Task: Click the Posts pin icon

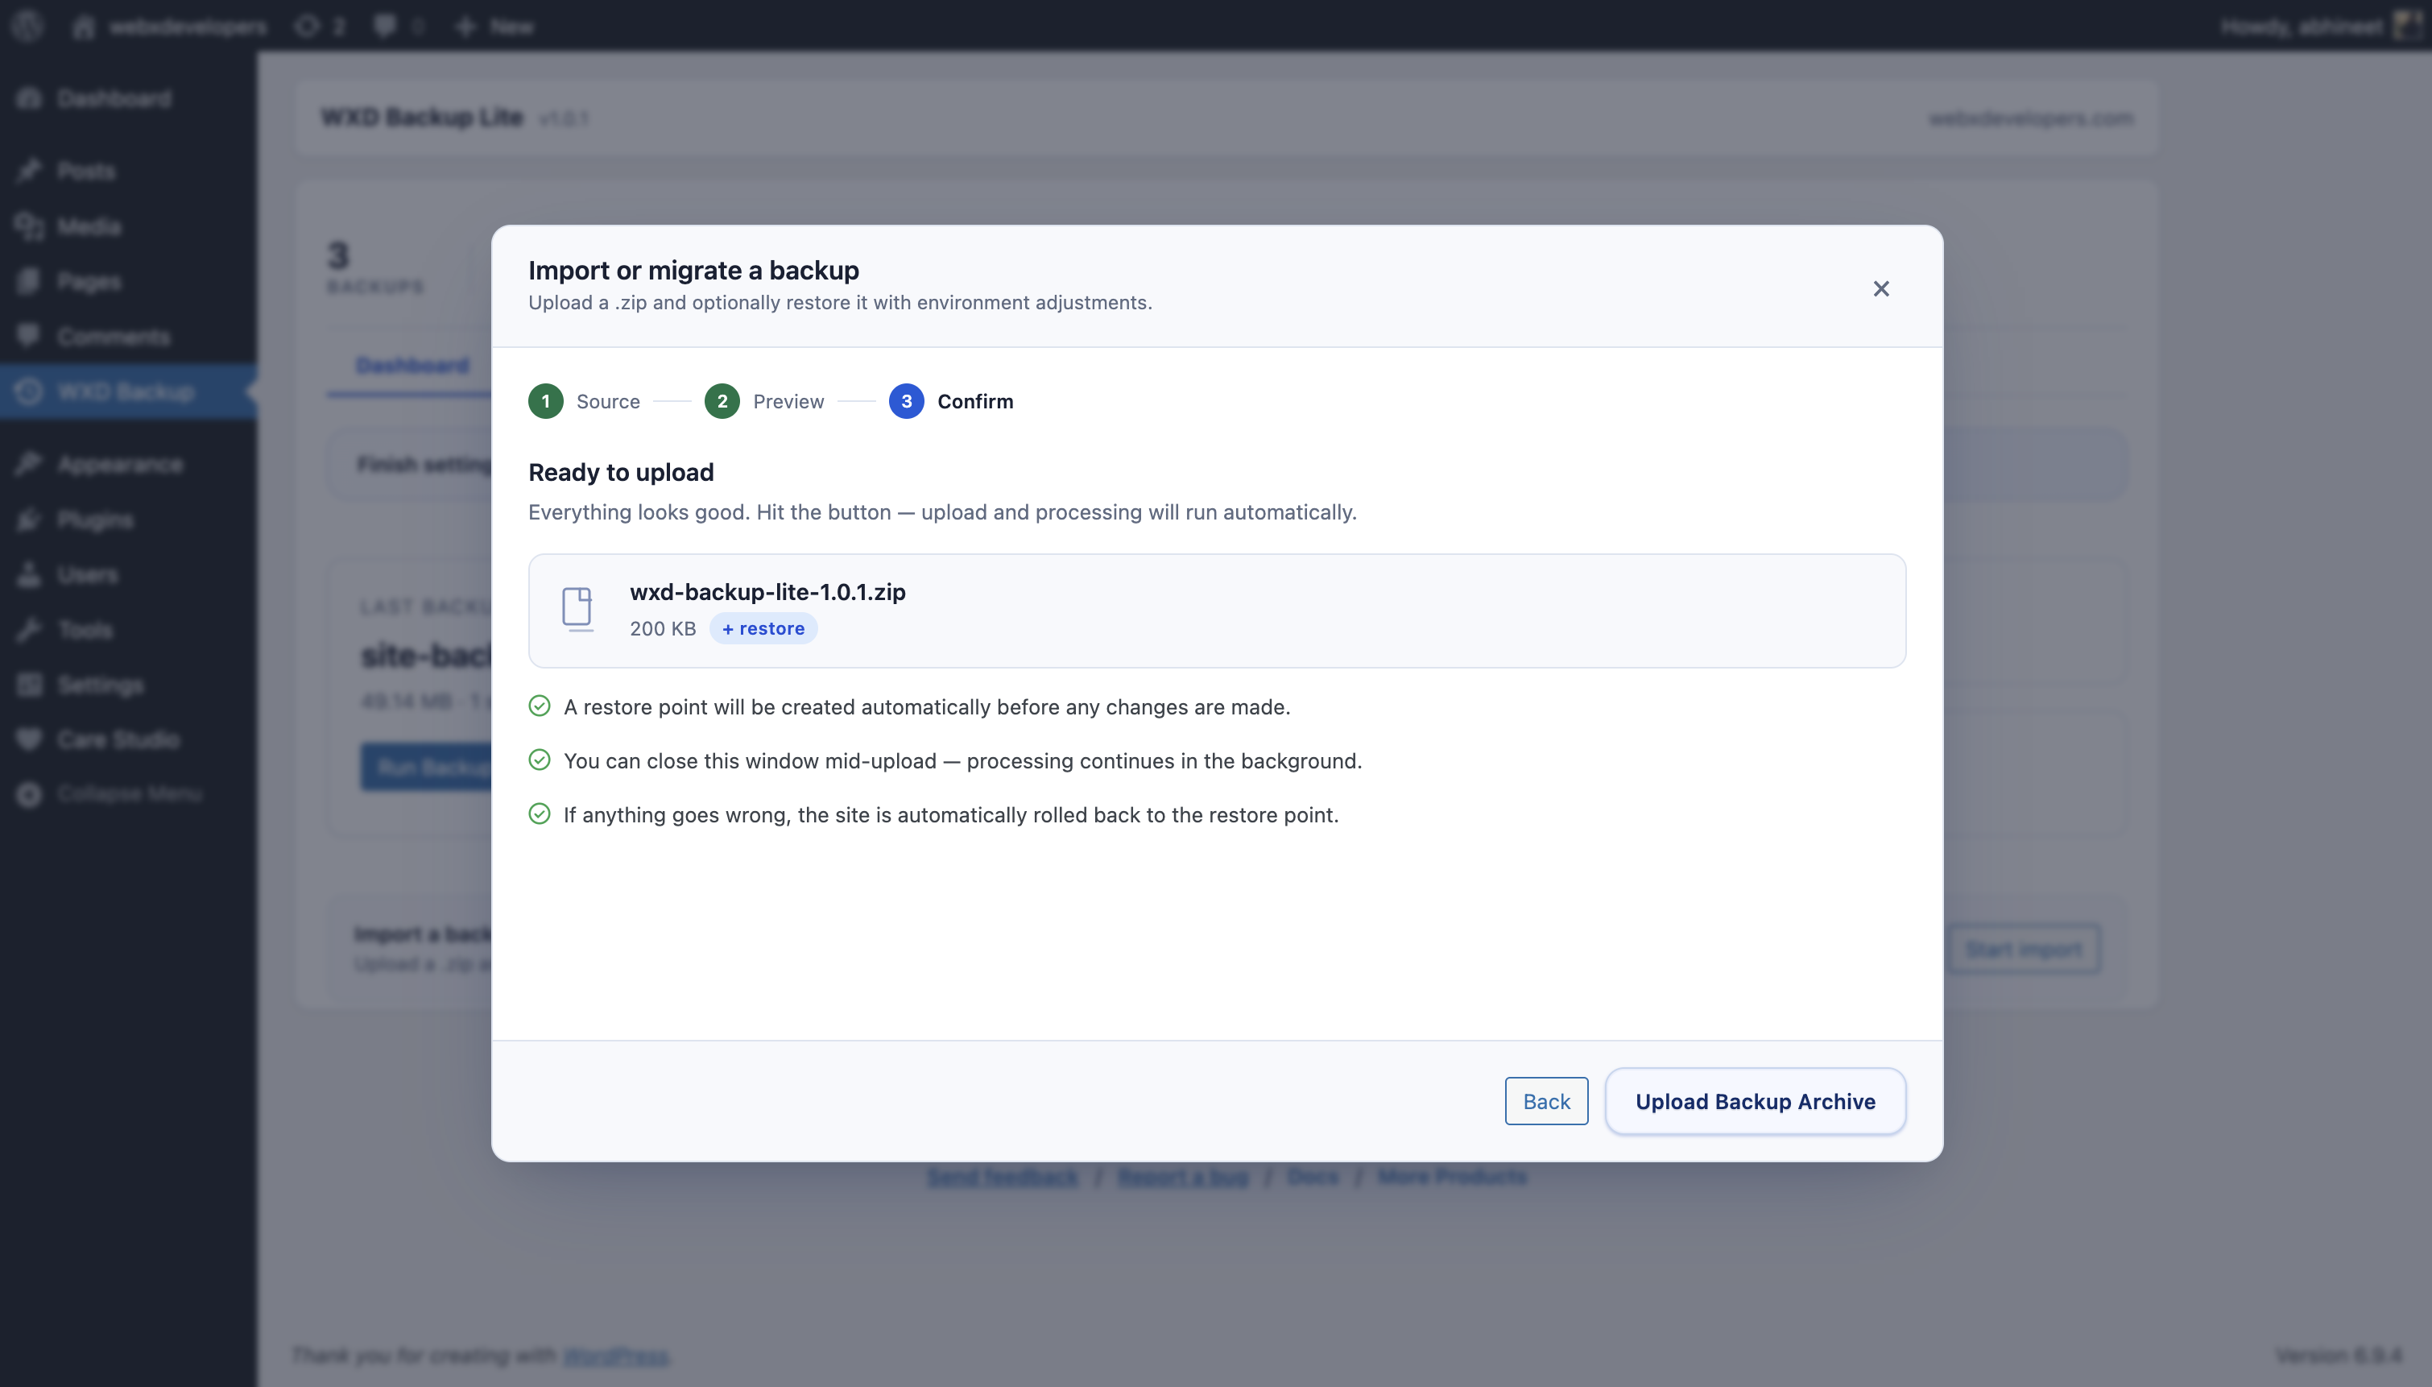Action: pyautogui.click(x=30, y=171)
